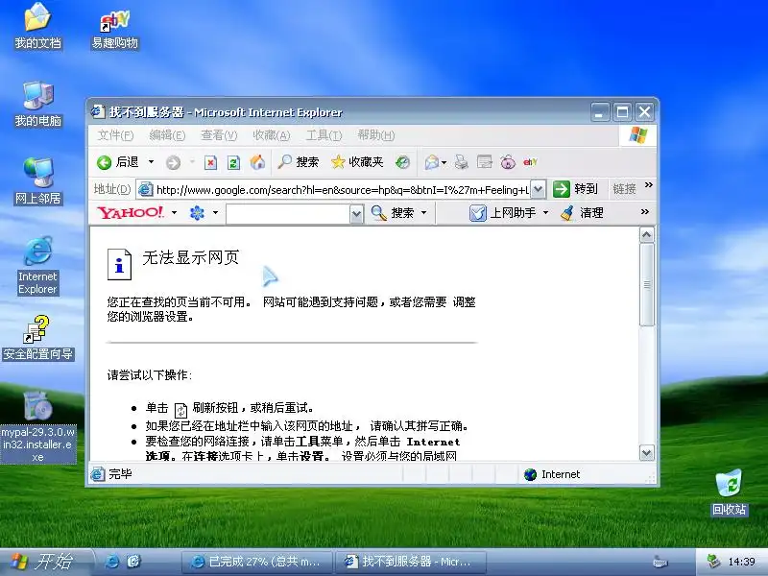Screen dimensions: 768x576
Task: Click the 开始 Start button
Action: point(44,562)
